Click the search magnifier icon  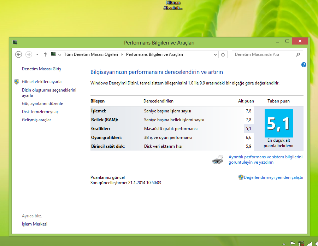pyautogui.click(x=298, y=54)
